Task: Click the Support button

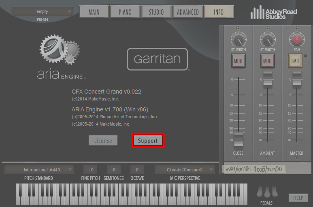Action: (148, 141)
